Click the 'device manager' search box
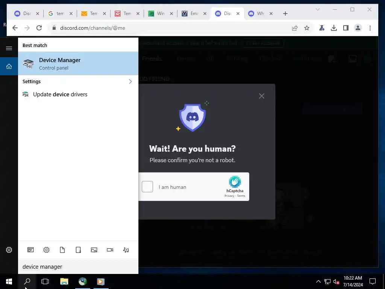This screenshot has width=385, height=289. point(78,267)
